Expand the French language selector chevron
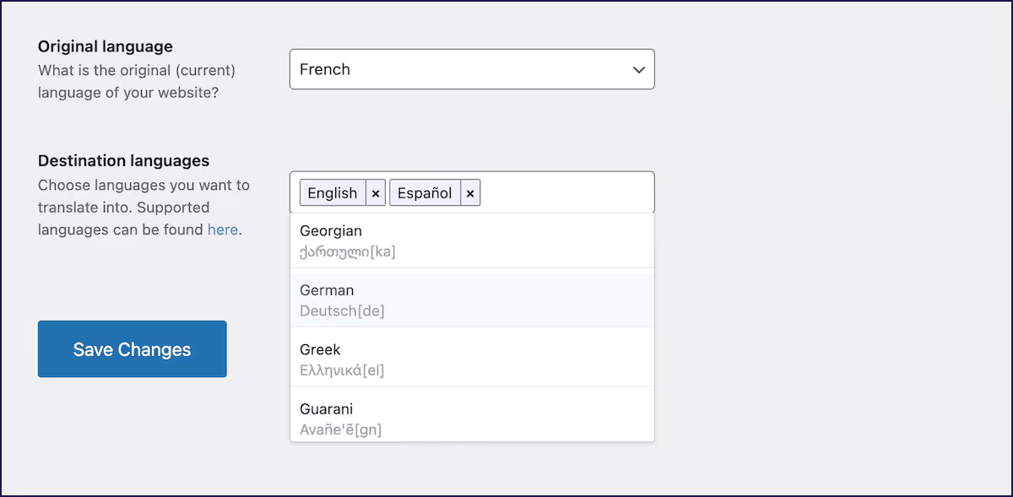 tap(639, 69)
